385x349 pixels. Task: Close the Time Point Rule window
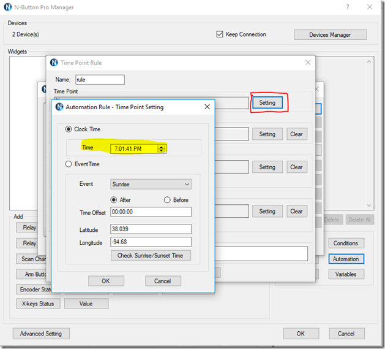tap(308, 63)
